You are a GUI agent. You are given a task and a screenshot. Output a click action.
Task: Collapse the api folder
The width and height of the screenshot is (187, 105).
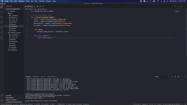point(11,13)
